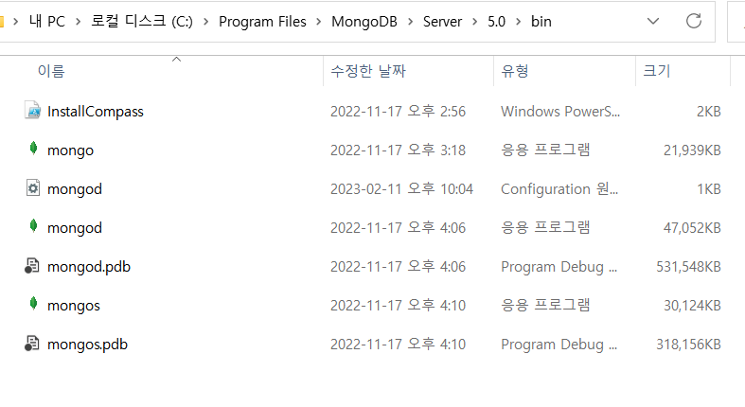Go to Program Files in the address bar

pos(262,22)
